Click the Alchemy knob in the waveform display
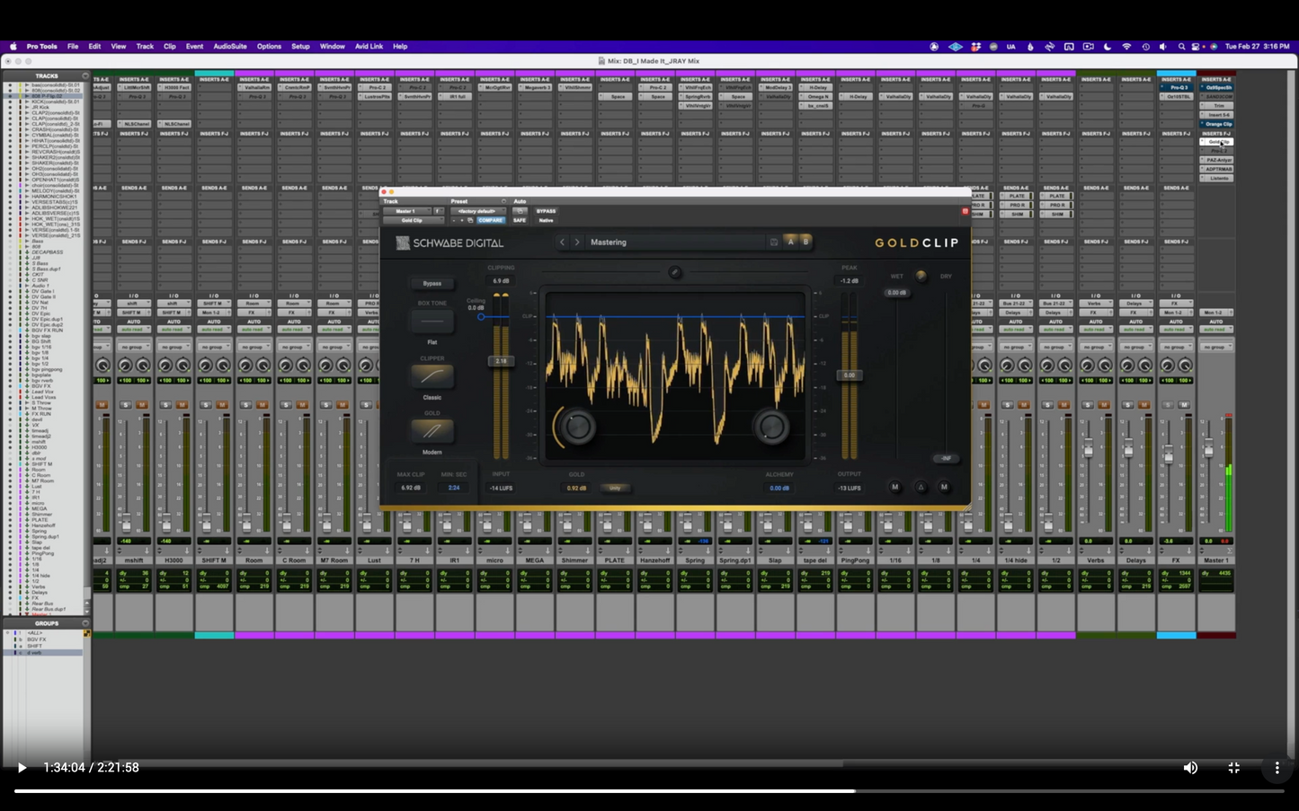1299x811 pixels. pos(772,427)
